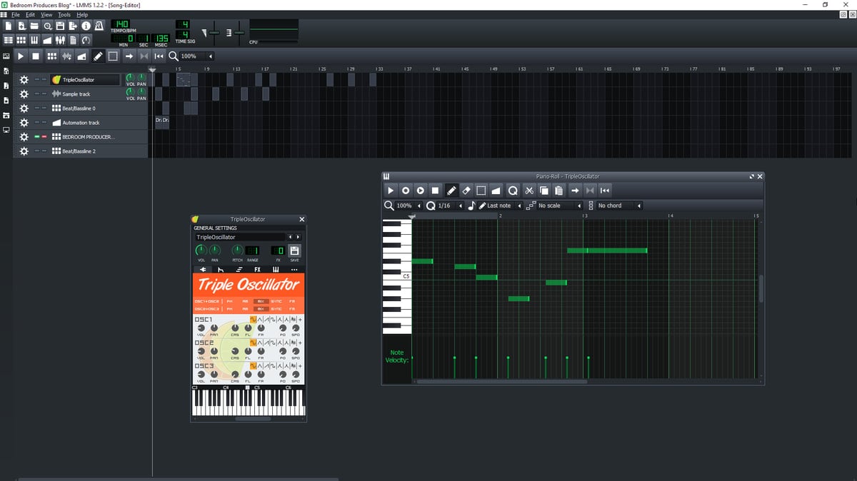The width and height of the screenshot is (857, 481).
Task: Enable auto-scroll in Piano Roll
Action: 575,191
